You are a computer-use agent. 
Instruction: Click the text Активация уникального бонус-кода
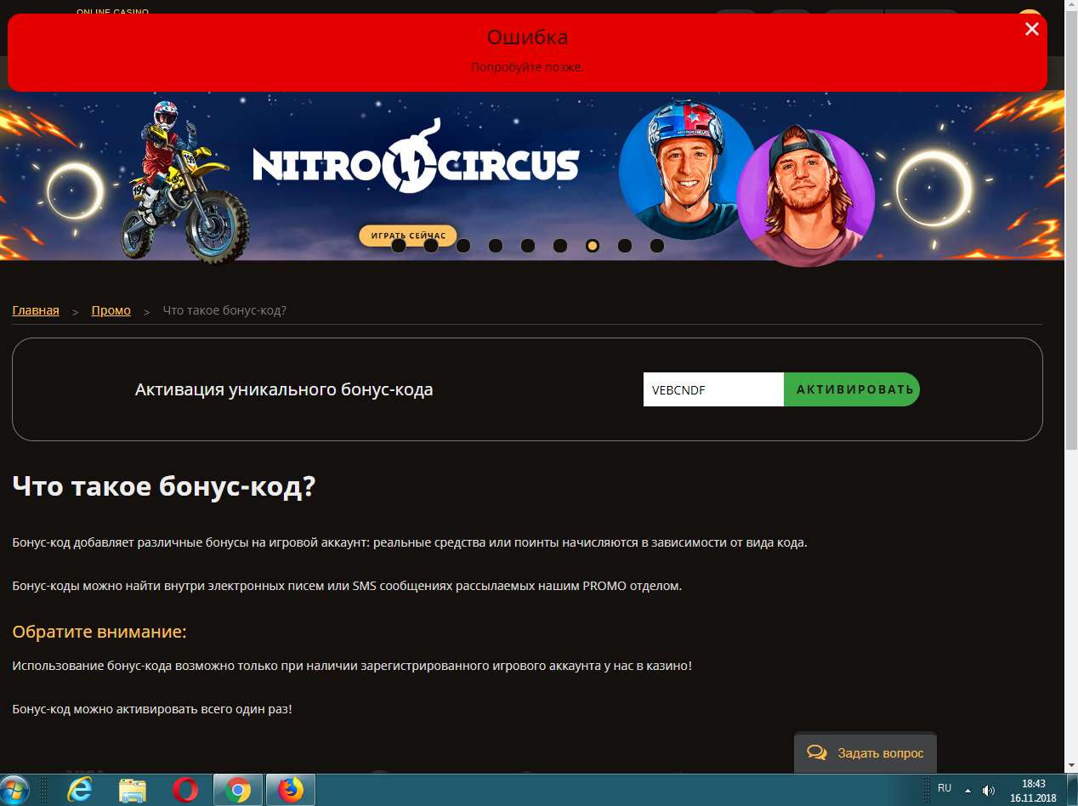[284, 389]
